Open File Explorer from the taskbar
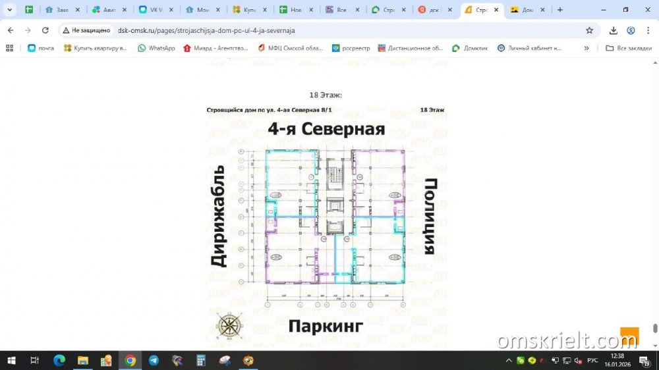659x370 pixels. (x=82, y=360)
